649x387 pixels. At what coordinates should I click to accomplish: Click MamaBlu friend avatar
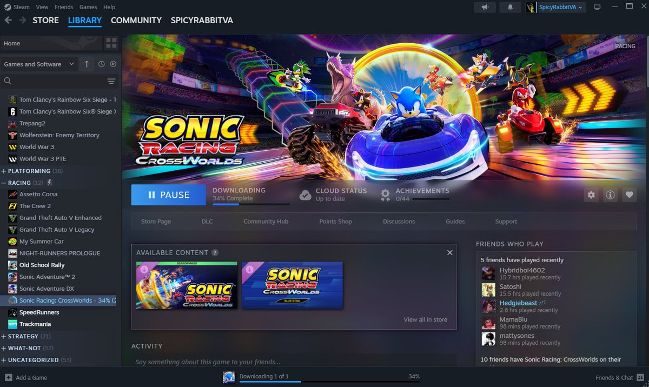tap(488, 323)
